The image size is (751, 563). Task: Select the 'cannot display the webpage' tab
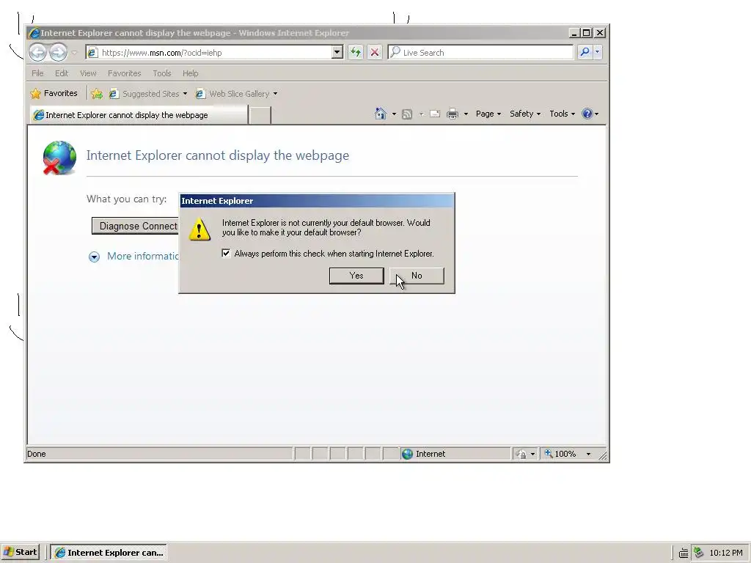[139, 115]
